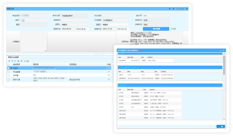This screenshot has width=233, height=136.
Task: Go to previous record arrow in header
Action: 174,9
